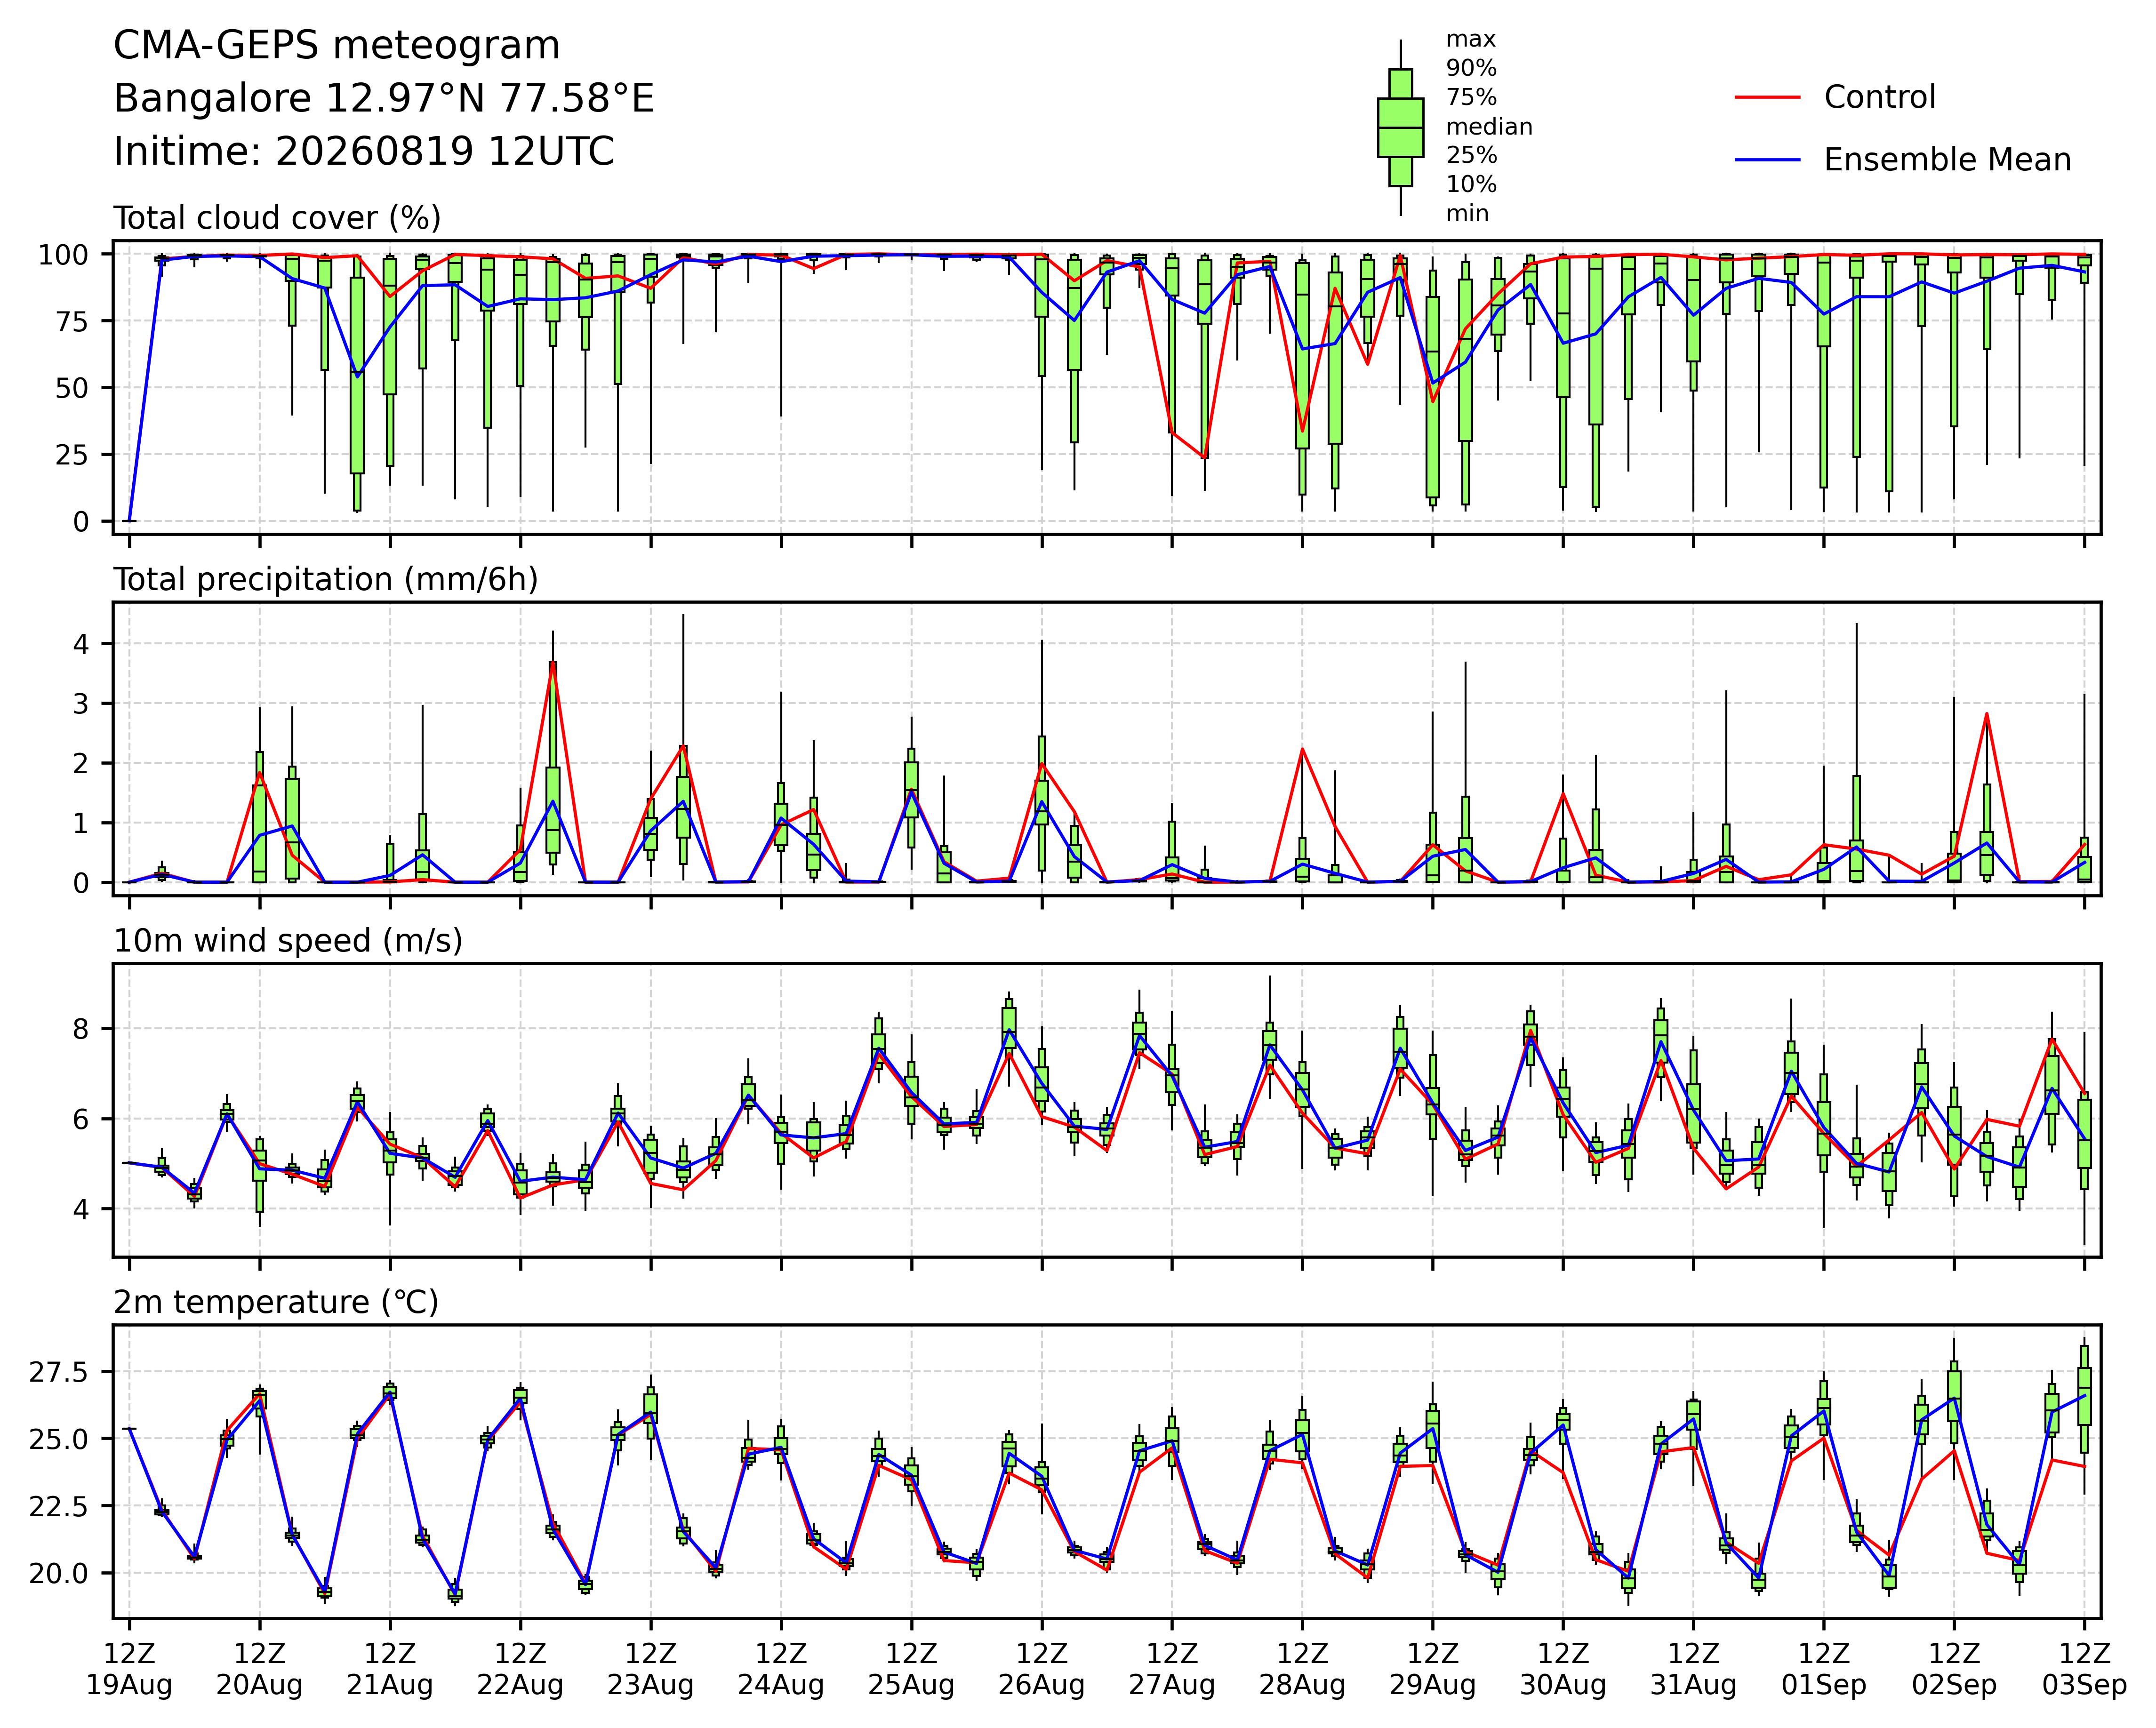The image size is (2156, 1728).
Task: Click the Total cloud cover panel title
Action: (277, 218)
